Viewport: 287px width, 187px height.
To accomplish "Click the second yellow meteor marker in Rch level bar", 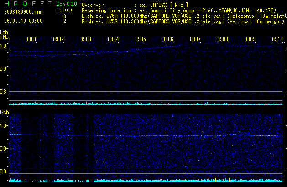I will coord(230,180).
